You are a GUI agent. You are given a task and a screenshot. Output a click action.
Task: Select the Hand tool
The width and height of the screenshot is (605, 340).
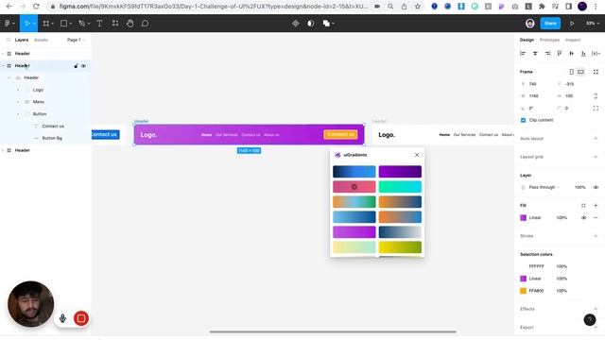click(x=130, y=24)
